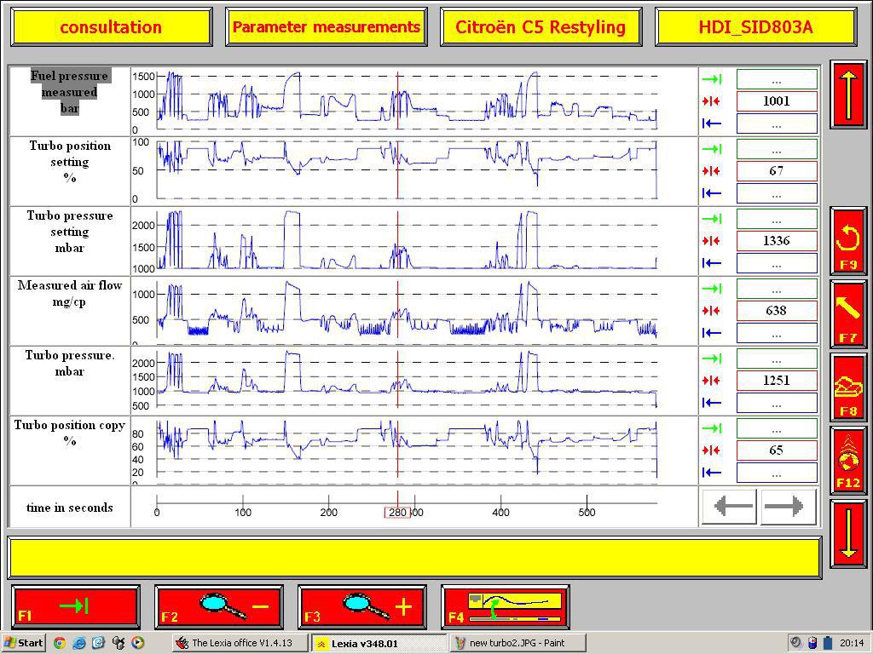Viewport: 873px width, 654px height.
Task: Launch Chrome from quick launch bar
Action: [60, 643]
